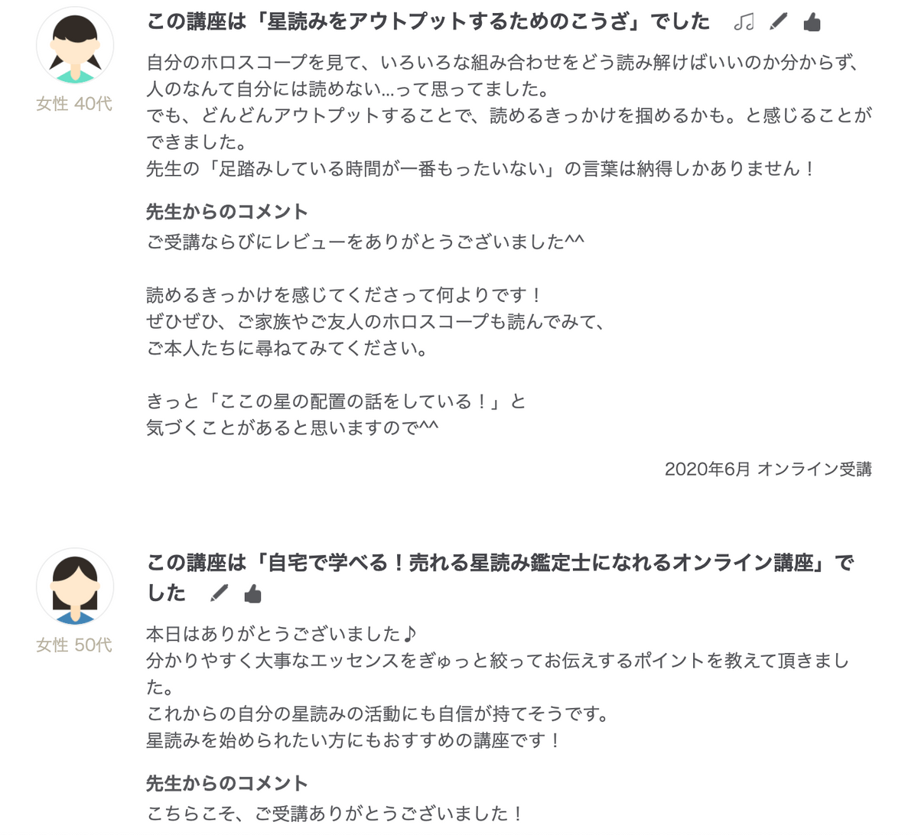Click the line 星読みを始められたい方にもおすすめの講座です
The width and height of the screenshot is (918, 835).
[x=354, y=740]
